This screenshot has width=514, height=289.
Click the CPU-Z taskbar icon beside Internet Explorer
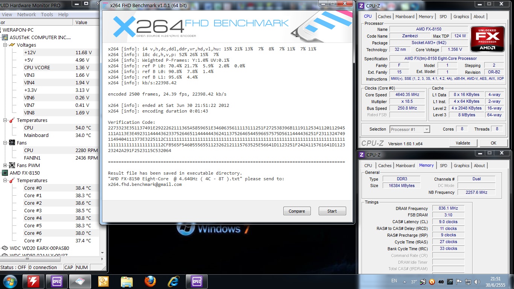(x=196, y=281)
